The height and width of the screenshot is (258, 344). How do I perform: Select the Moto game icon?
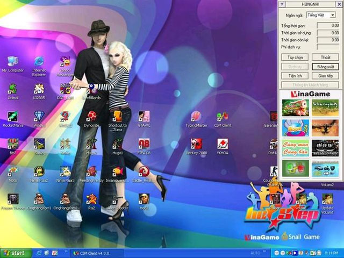coord(13,174)
